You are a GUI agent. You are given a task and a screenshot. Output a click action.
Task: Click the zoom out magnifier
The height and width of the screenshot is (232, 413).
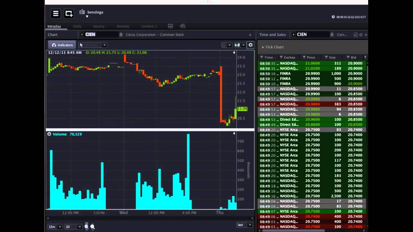tap(93, 227)
